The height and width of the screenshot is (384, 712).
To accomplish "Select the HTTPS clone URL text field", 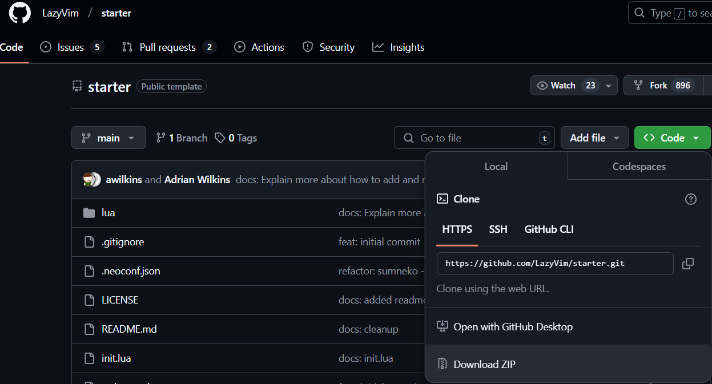I will (555, 264).
